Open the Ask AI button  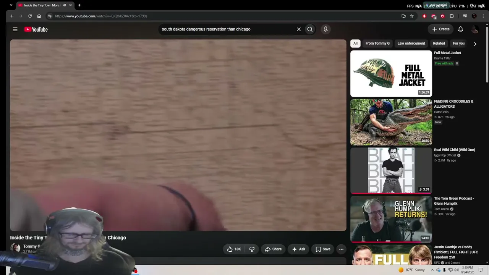(298, 249)
